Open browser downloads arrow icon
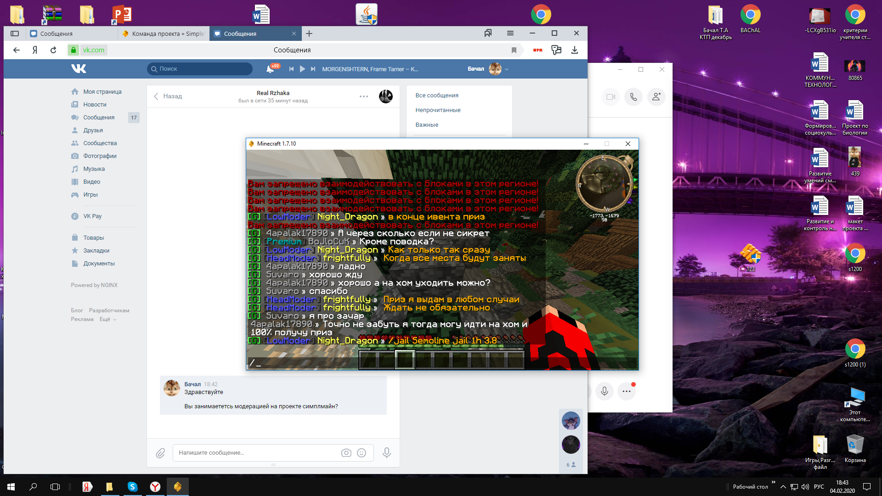Viewport: 882px width, 496px height. pos(575,50)
